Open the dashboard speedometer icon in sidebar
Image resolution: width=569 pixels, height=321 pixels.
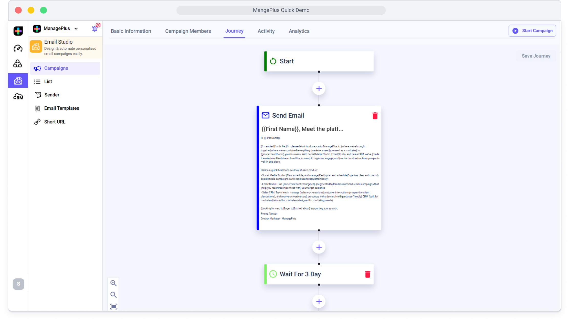tap(18, 48)
